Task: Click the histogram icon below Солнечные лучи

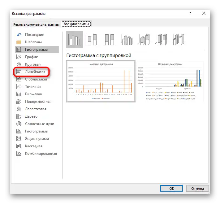Action: (x=19, y=131)
